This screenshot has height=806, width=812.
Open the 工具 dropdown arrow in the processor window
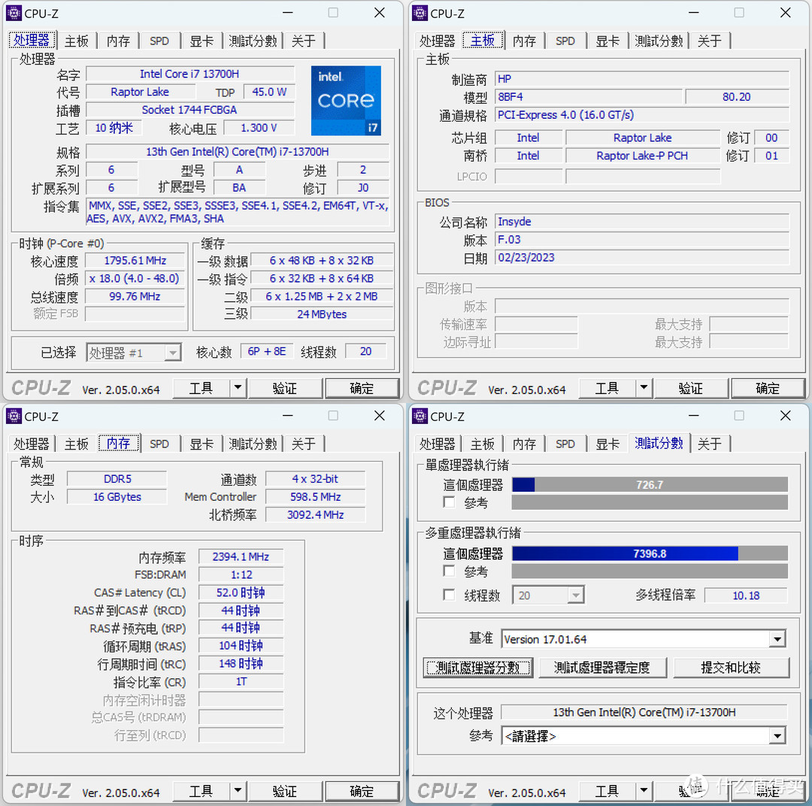click(x=238, y=388)
